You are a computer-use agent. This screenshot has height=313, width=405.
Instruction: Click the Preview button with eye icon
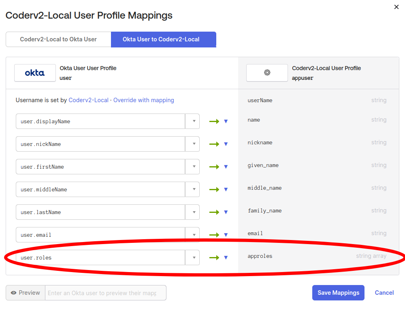coord(26,293)
